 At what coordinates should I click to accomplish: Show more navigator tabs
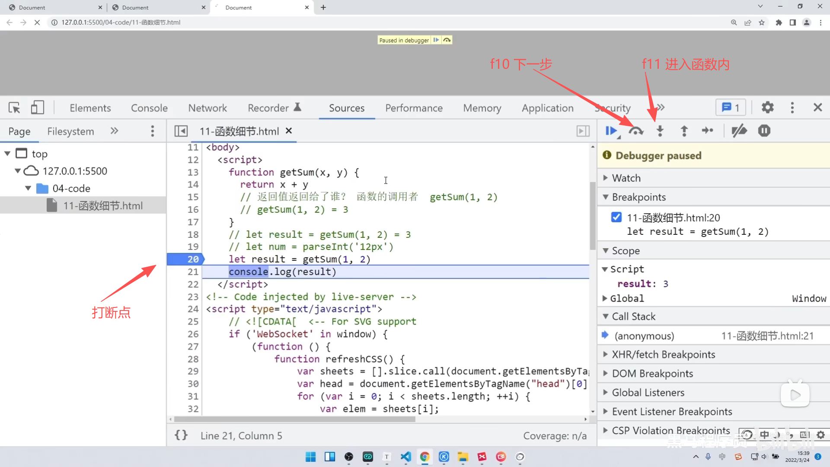point(114,131)
